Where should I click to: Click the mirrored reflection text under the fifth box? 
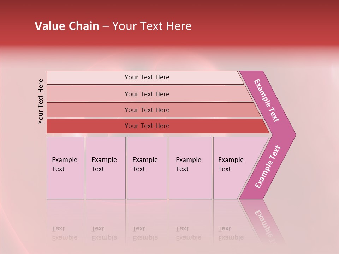pos(231,234)
